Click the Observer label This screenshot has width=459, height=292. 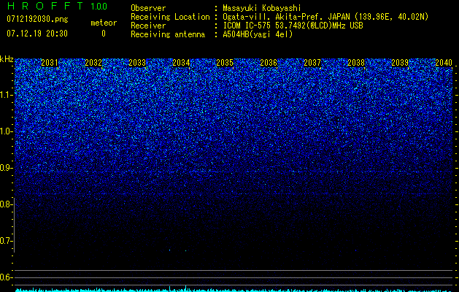tap(148, 8)
